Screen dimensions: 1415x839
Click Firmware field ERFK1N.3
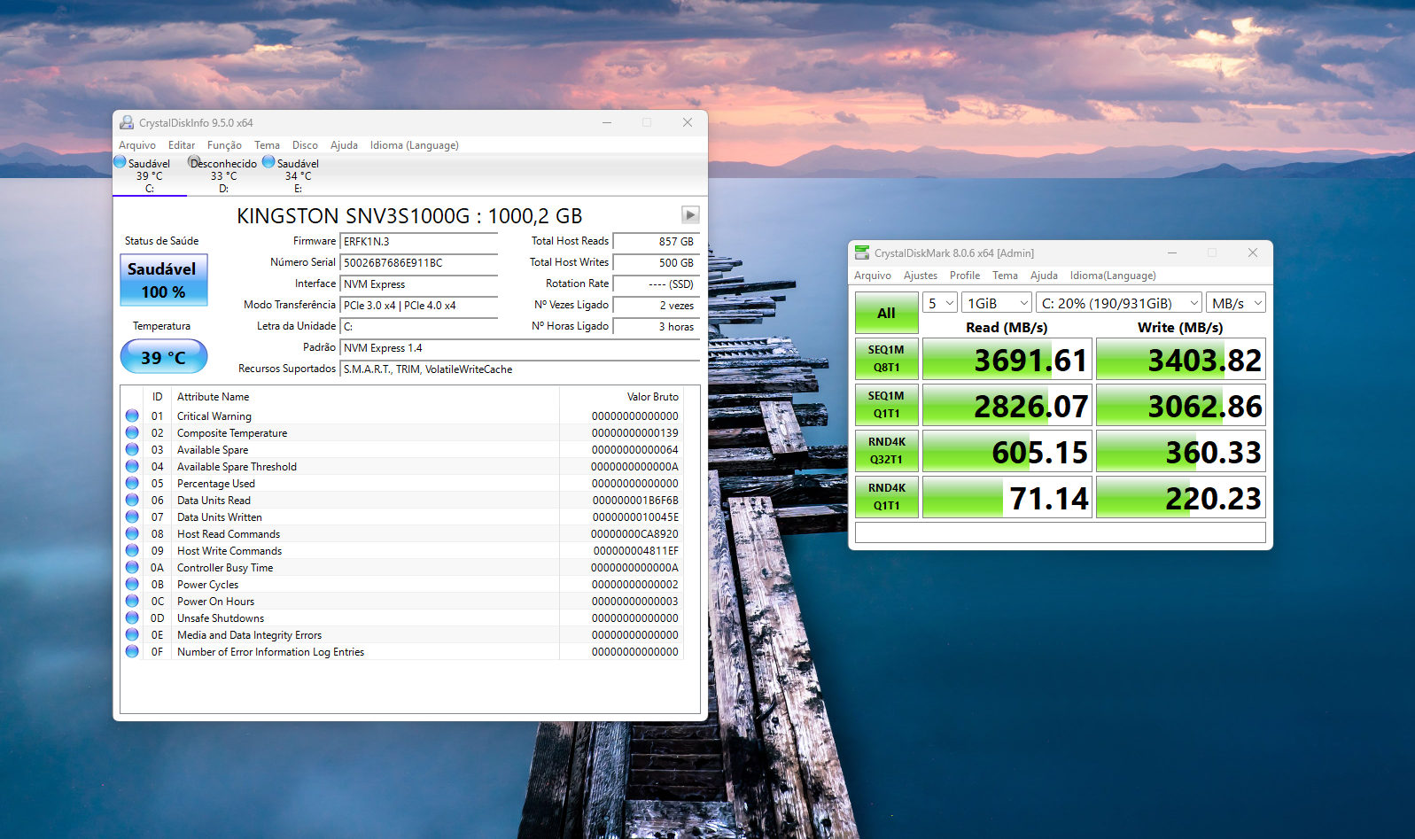pos(419,242)
